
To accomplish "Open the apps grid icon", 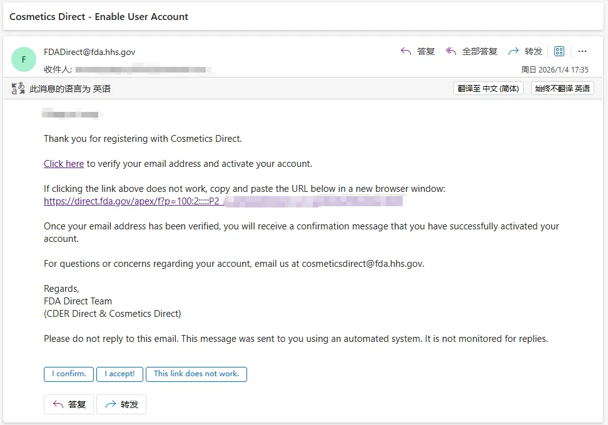I will (559, 51).
